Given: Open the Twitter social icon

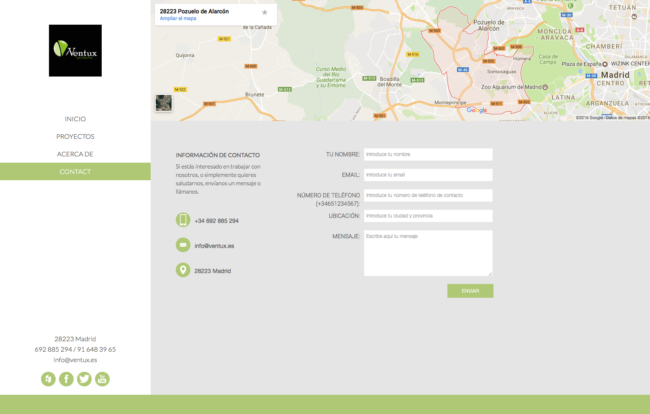Looking at the screenshot, I should tap(84, 379).
